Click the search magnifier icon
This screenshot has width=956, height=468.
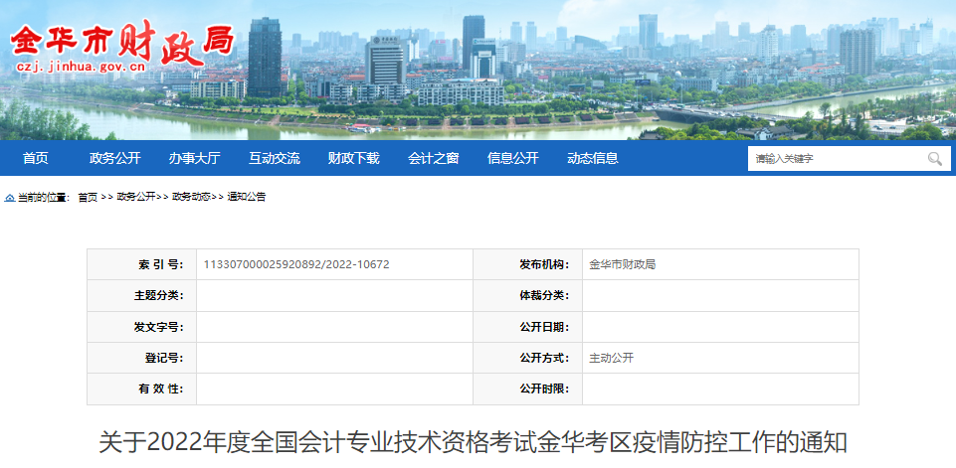934,159
